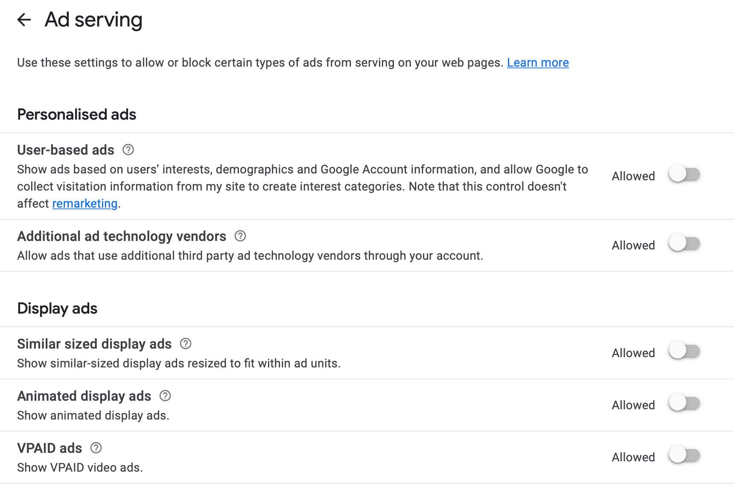Image resolution: width=746 pixels, height=493 pixels.
Task: Select the Animated display ads title text
Action: click(84, 396)
